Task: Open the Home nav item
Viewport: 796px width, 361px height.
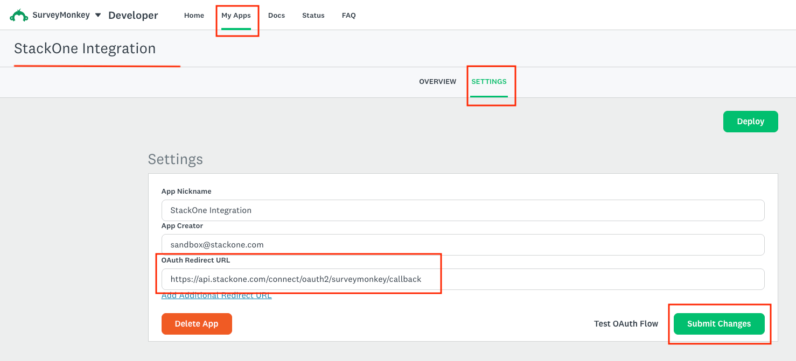Action: pyautogui.click(x=194, y=16)
